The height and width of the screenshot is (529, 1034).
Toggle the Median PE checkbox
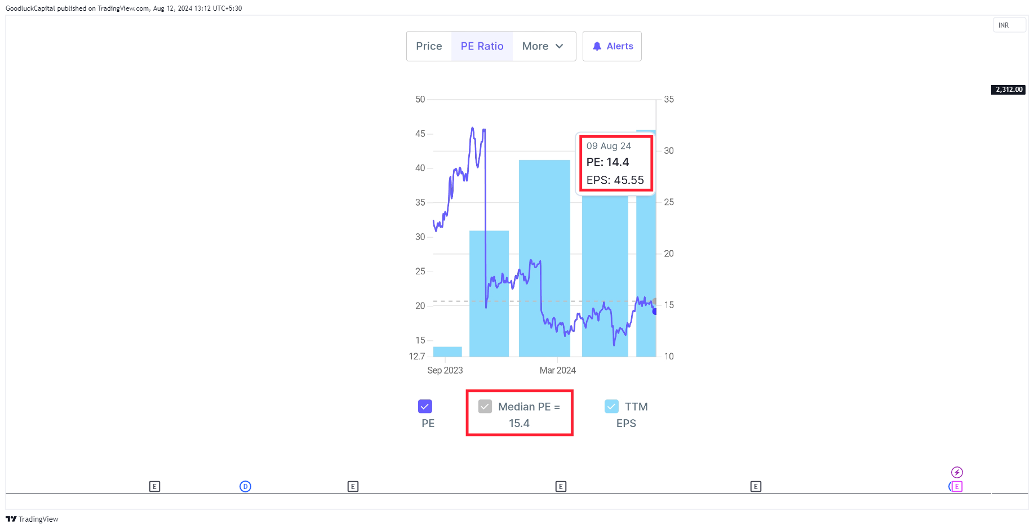pyautogui.click(x=485, y=406)
